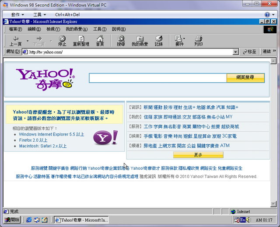Send Ctrl+Alt+Del to the virtual machine
This screenshot has height=227, width=280.
pyautogui.click(x=67, y=14)
